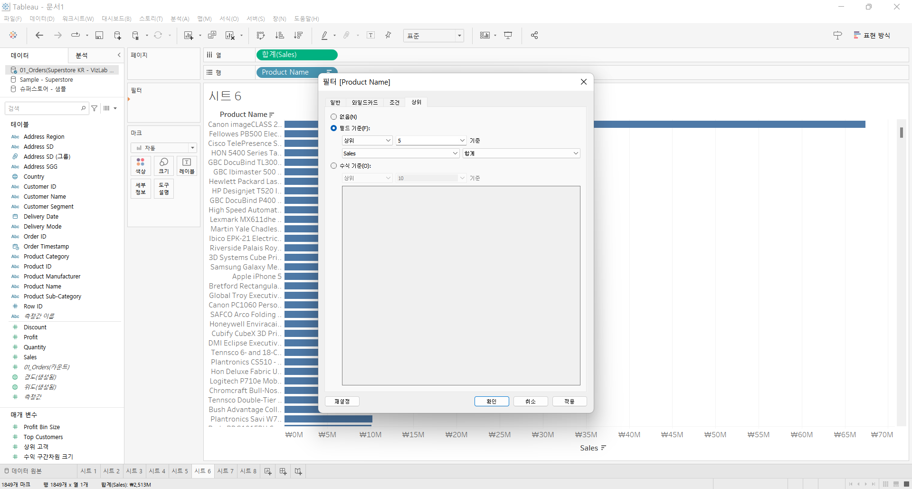Screen dimensions: 912x489
Task: Click the add new data source icon
Action: (117, 35)
